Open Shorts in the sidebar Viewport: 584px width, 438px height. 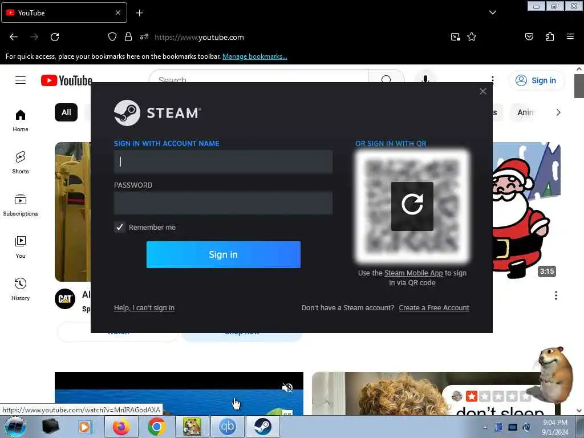tap(21, 163)
